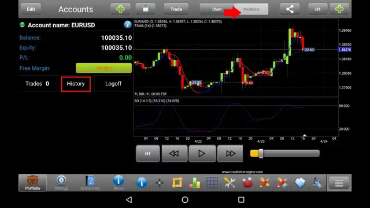Click the EUR/USD OHLC header text

coord(178,21)
